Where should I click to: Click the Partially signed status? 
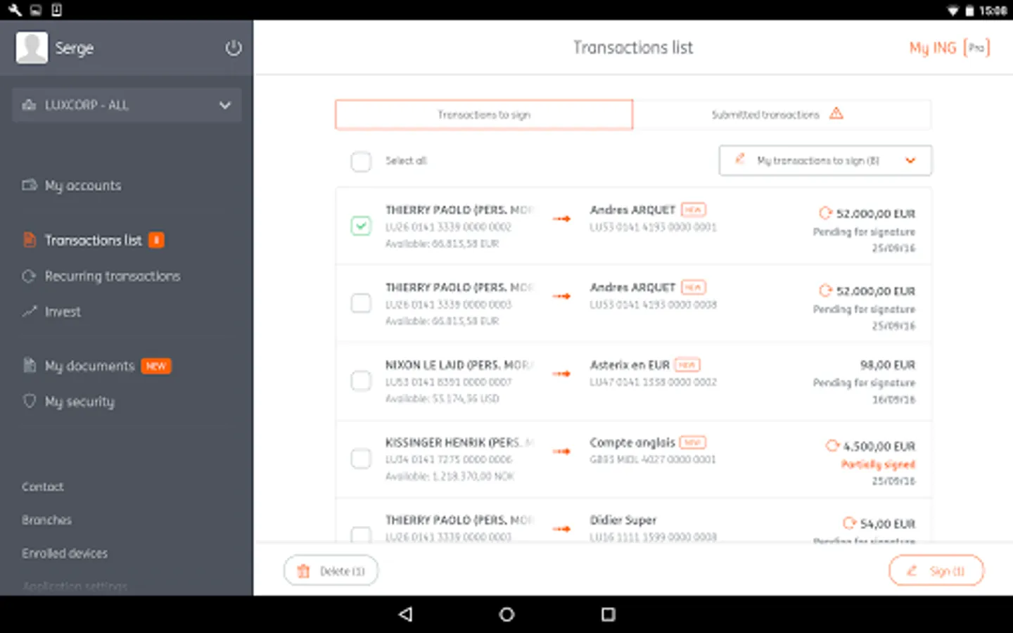coord(878,464)
